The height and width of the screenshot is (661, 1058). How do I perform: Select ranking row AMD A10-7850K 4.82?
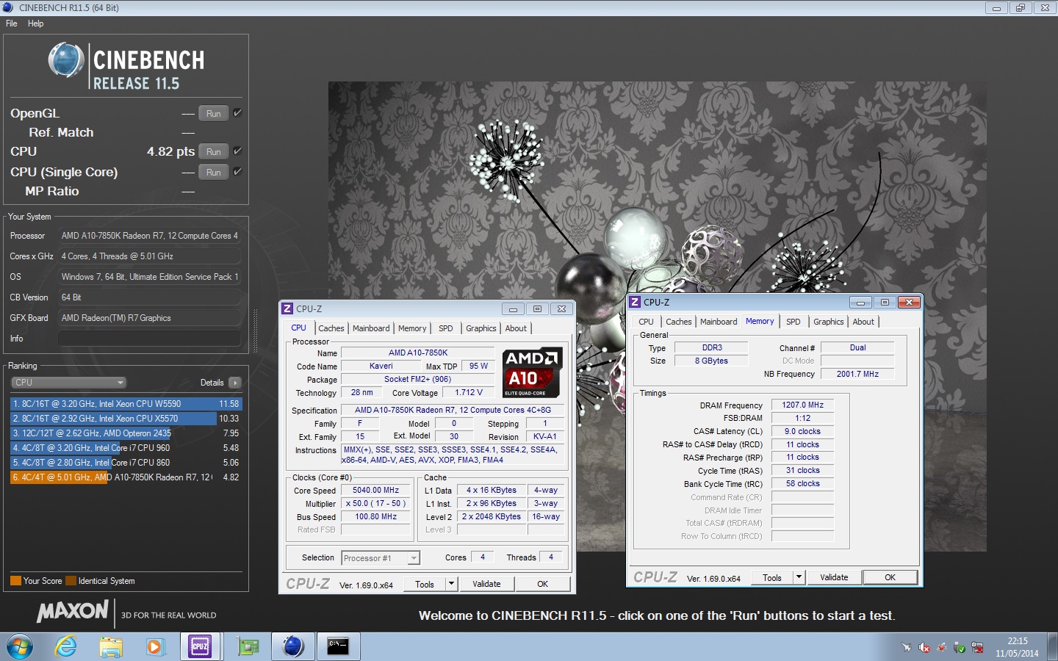[126, 477]
